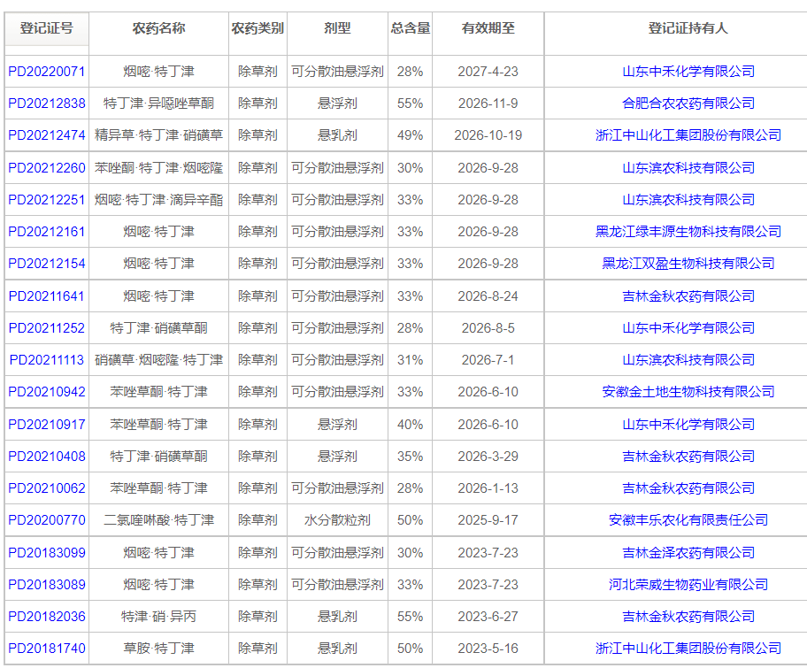Viewport: 807px width, 668px height.
Task: Click the 登记证号 column header
Action: [45, 28]
